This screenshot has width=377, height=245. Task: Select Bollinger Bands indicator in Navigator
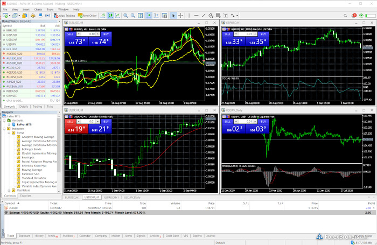tap(31, 149)
